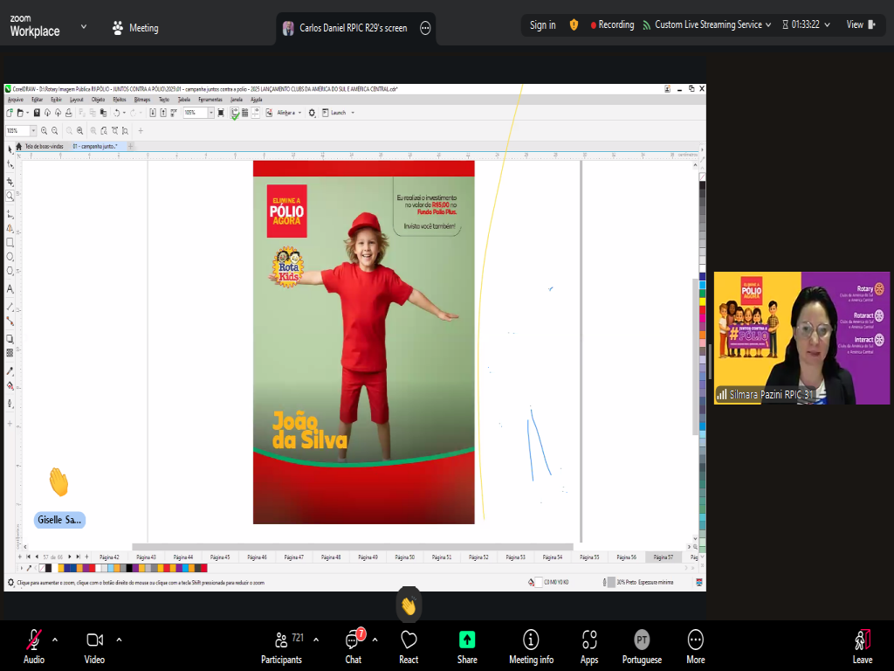The image size is (894, 671).
Task: Click the React heart icon
Action: coord(409,645)
